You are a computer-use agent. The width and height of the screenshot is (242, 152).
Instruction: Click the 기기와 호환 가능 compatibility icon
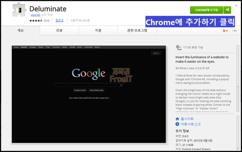[x=178, y=47]
